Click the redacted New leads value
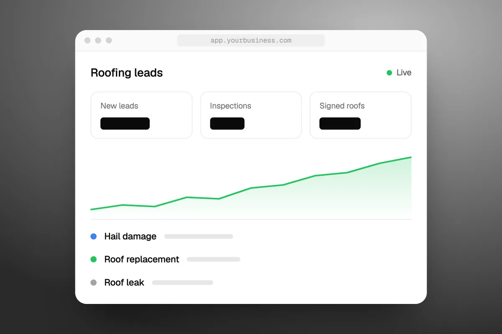Viewport: 502px width, 334px height. (x=125, y=124)
